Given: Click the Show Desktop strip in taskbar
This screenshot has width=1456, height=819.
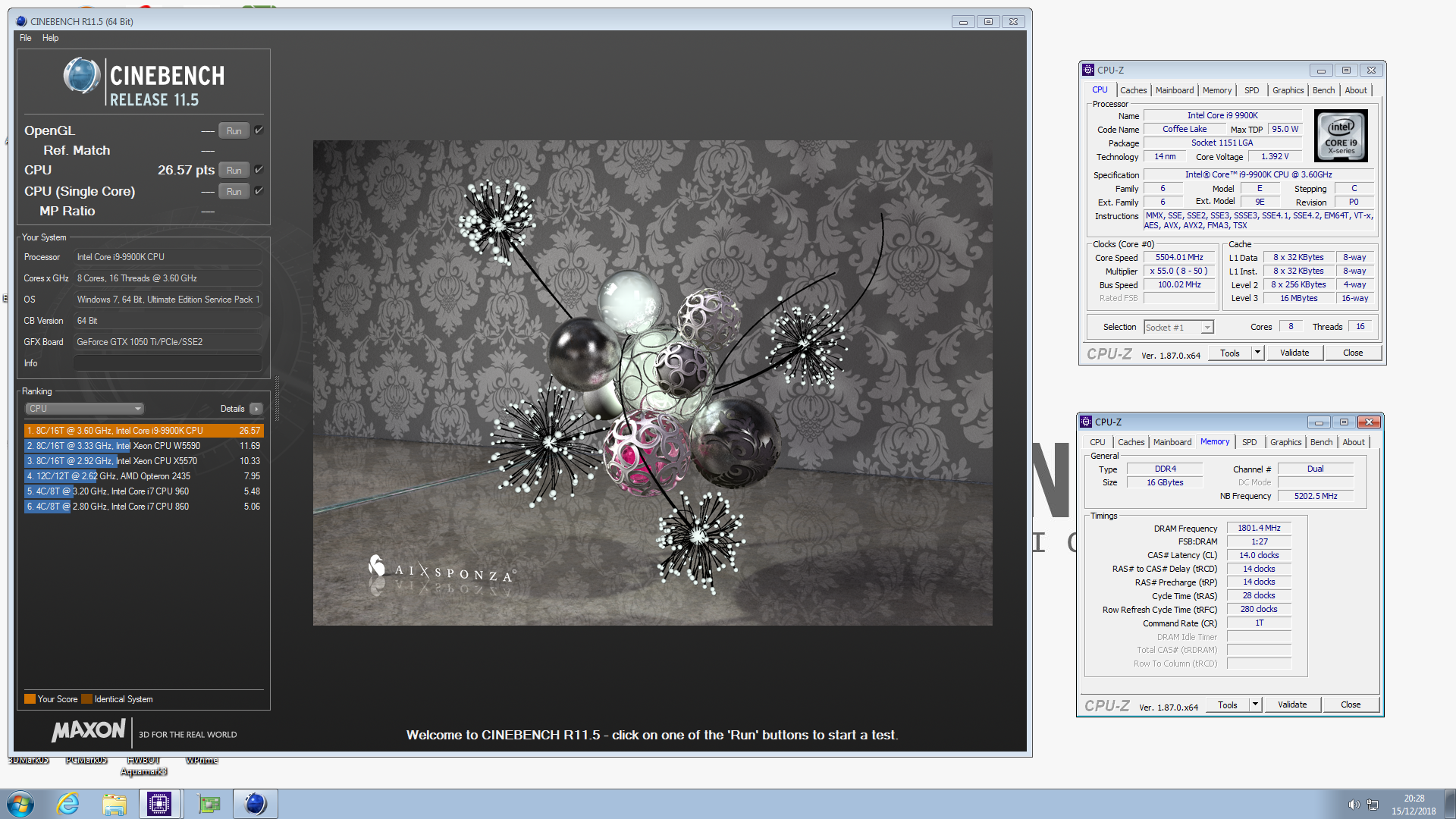Looking at the screenshot, I should click(x=1450, y=804).
